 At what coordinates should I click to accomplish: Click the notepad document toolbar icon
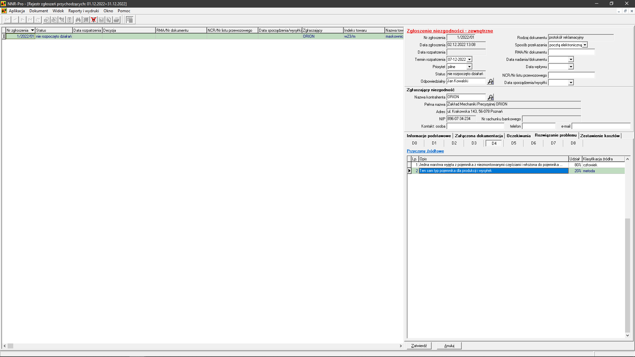click(69, 20)
